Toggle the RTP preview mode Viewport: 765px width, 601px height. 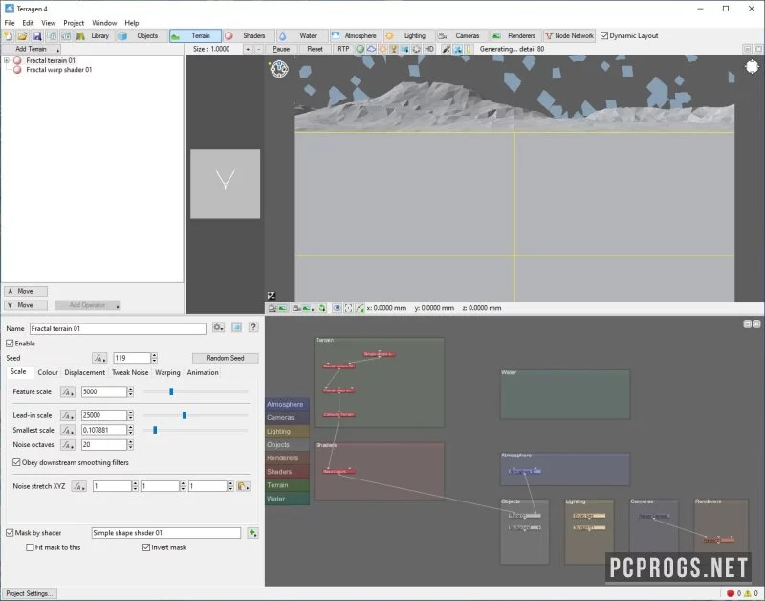[343, 49]
